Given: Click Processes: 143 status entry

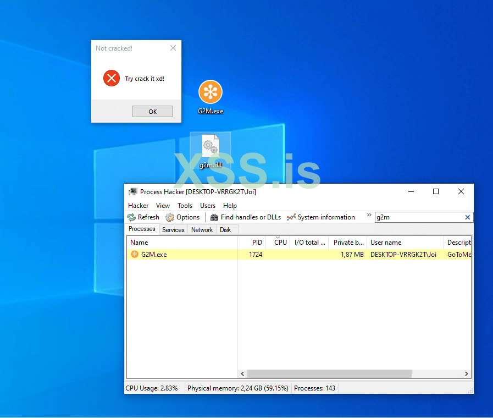Looking at the screenshot, I should coord(314,388).
